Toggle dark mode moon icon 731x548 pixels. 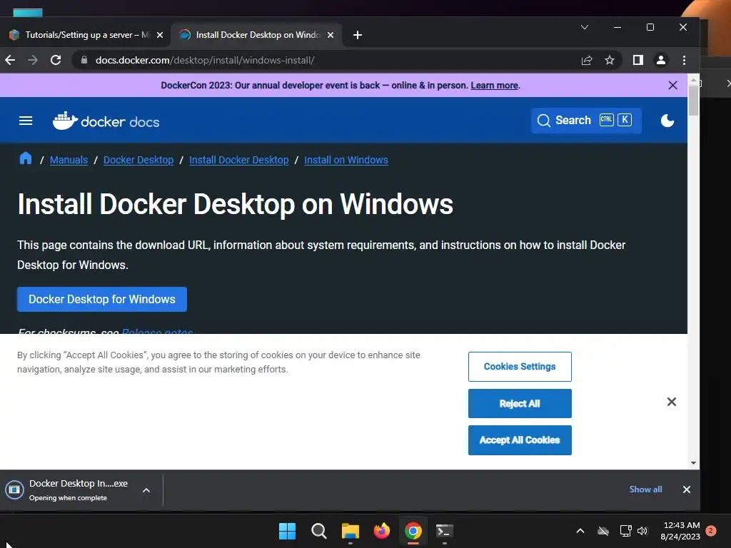click(x=667, y=121)
